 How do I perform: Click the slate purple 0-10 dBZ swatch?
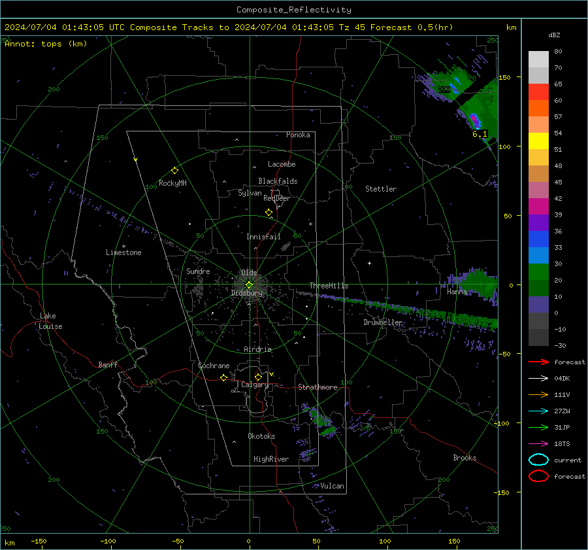[538, 305]
